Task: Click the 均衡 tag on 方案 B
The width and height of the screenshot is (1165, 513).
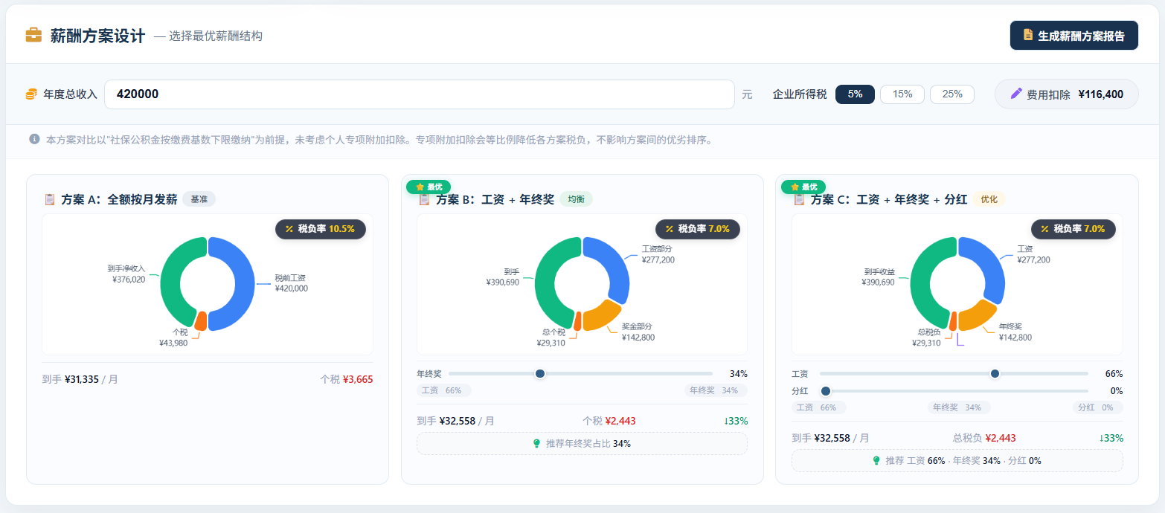Action: (x=576, y=199)
